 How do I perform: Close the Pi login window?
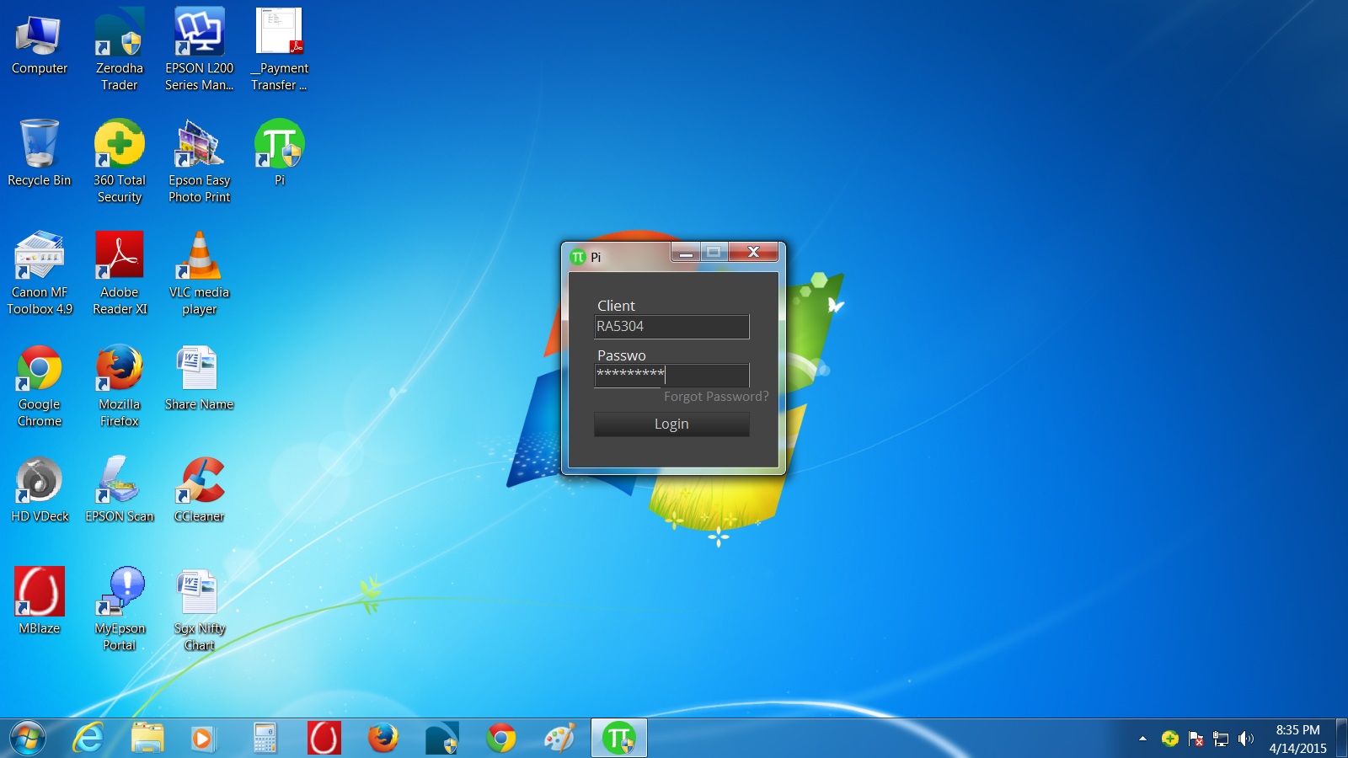[x=753, y=252]
